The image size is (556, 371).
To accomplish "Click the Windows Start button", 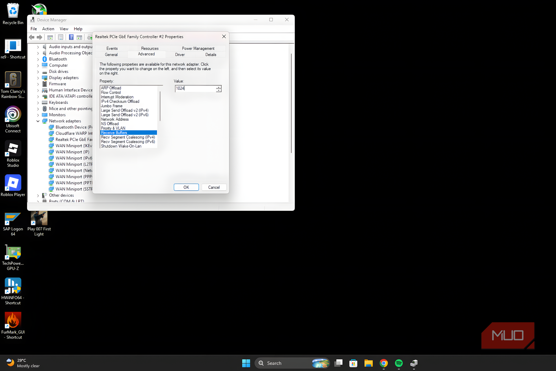I will [x=246, y=363].
